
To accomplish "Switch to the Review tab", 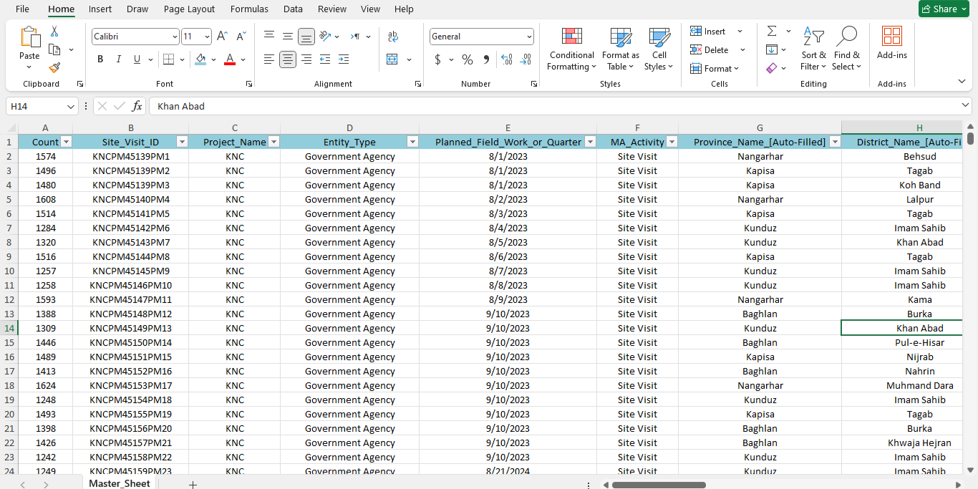I will 332,9.
